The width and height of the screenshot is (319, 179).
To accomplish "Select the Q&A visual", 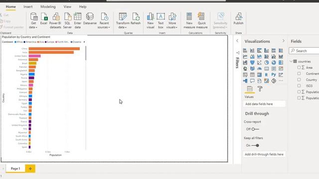I will tap(252, 81).
